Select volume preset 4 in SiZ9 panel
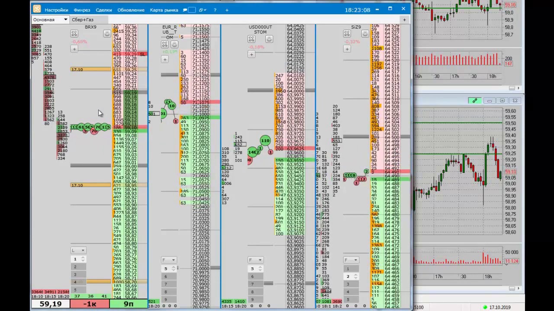Viewport: 554px width, 311px height. point(351,292)
